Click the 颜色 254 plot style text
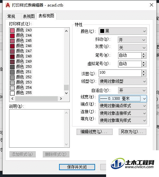 [24, 87]
